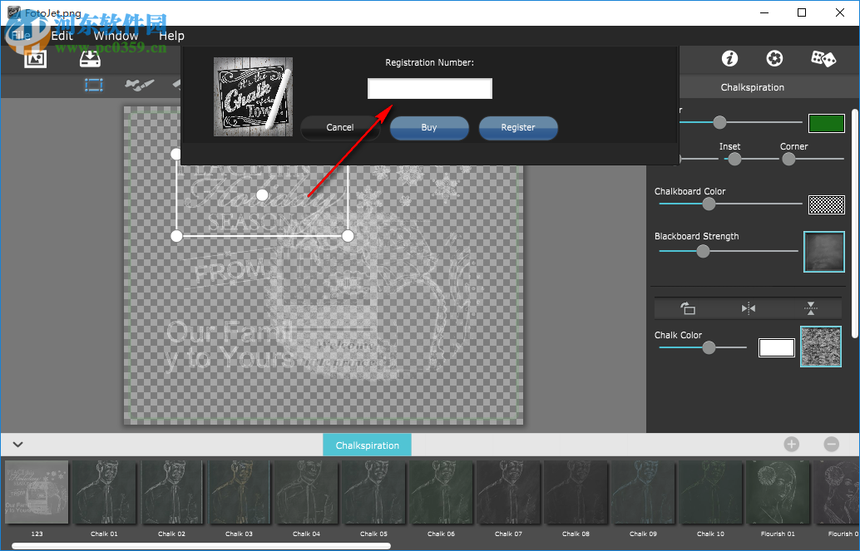Add preset with plus icon
Image resolution: width=860 pixels, height=551 pixels.
pyautogui.click(x=792, y=444)
